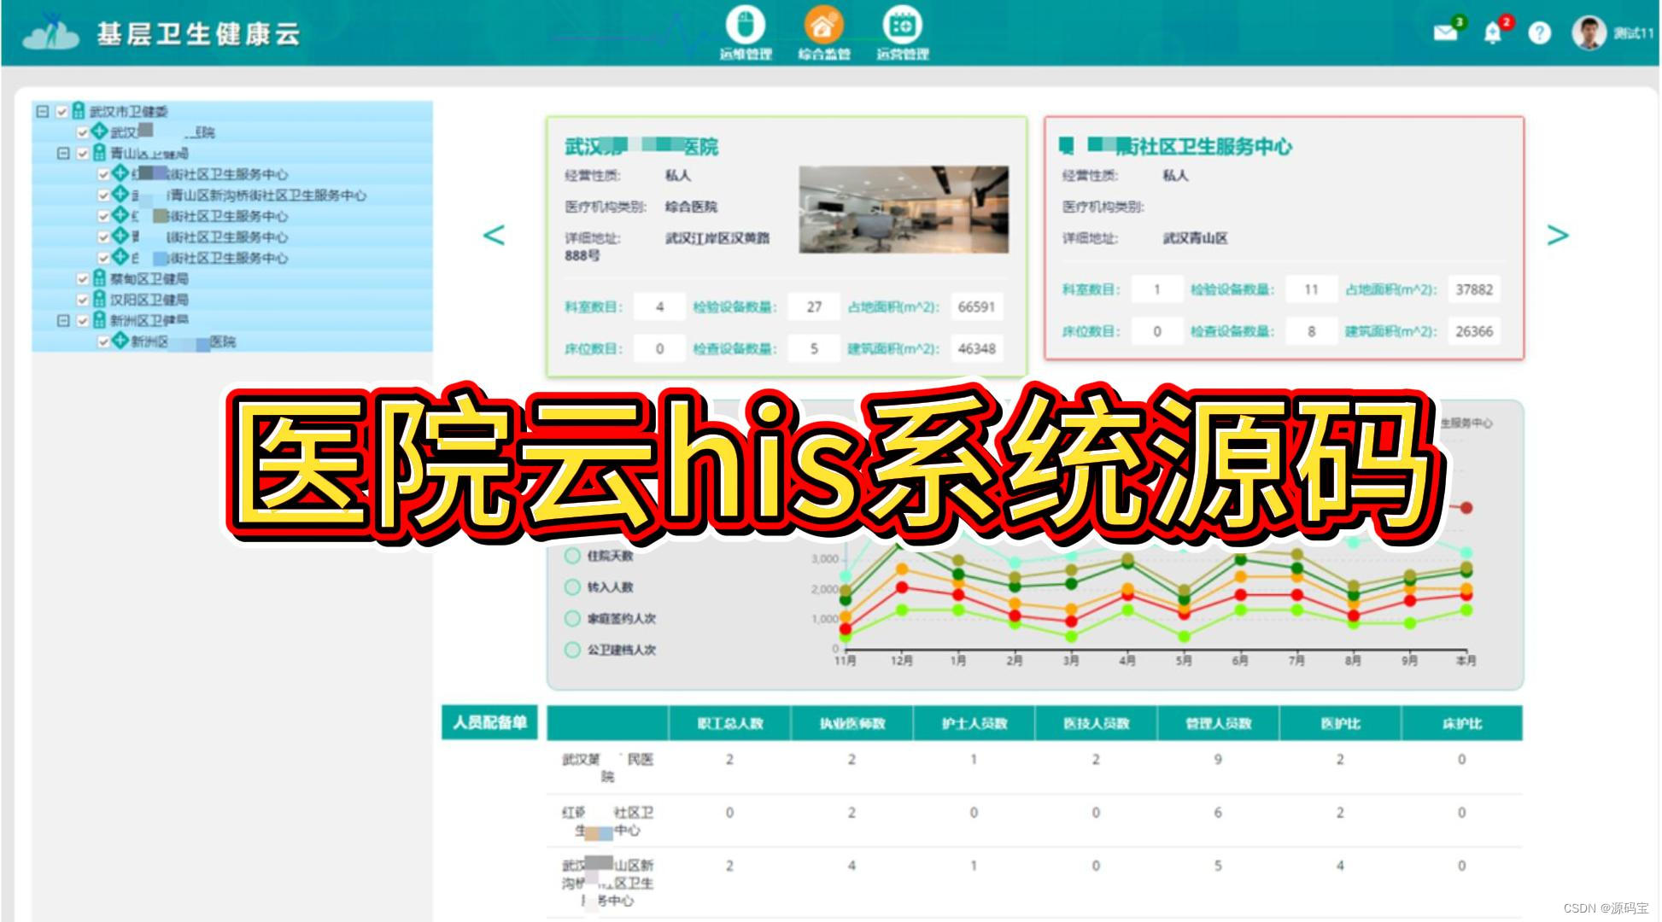
Task: Select the 住院天数 radio option
Action: [572, 556]
